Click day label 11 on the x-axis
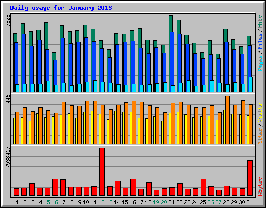This screenshot has width=266, height=208. coord(94,202)
